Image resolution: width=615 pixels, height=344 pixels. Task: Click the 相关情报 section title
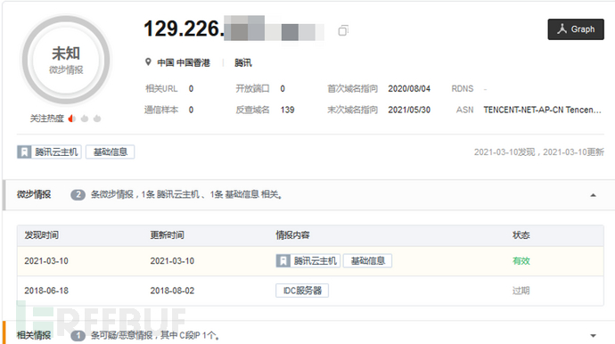(x=34, y=335)
